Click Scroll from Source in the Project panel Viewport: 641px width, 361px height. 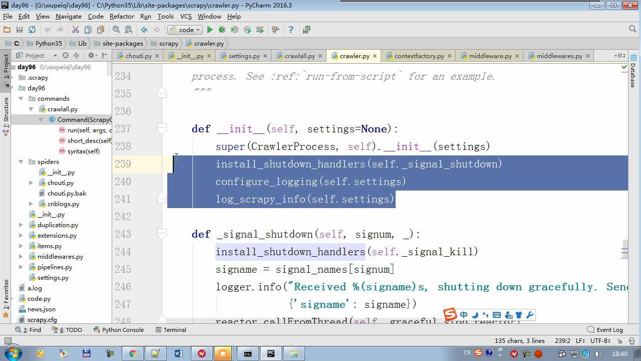[65, 55]
